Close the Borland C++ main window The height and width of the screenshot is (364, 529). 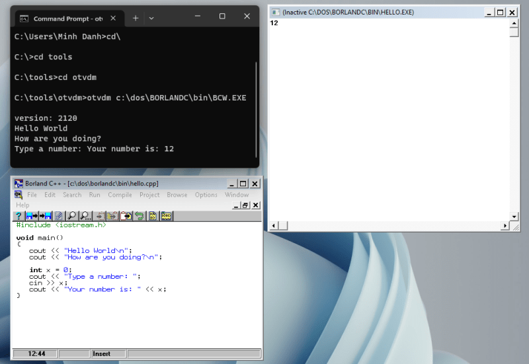(x=255, y=184)
